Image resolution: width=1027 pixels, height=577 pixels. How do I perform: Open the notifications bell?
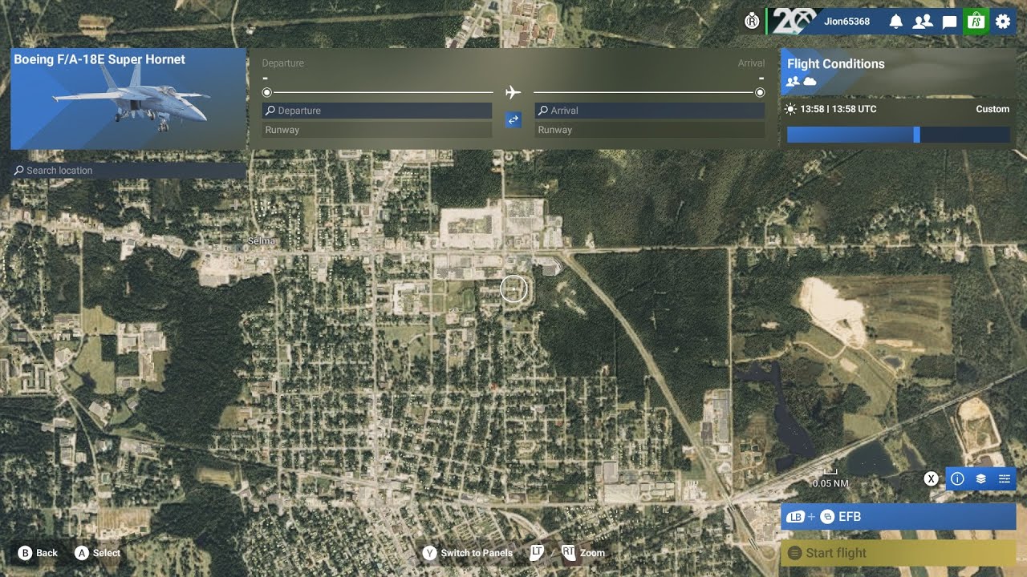(x=896, y=22)
